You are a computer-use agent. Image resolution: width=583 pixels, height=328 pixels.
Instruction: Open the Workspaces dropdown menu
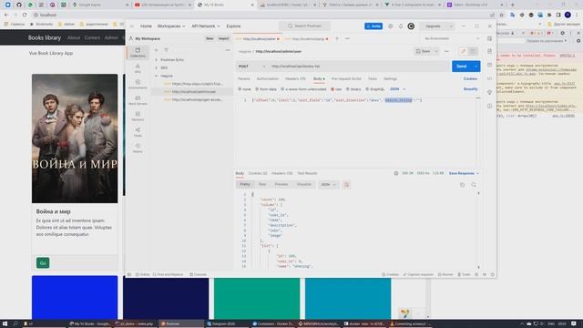[171, 26]
